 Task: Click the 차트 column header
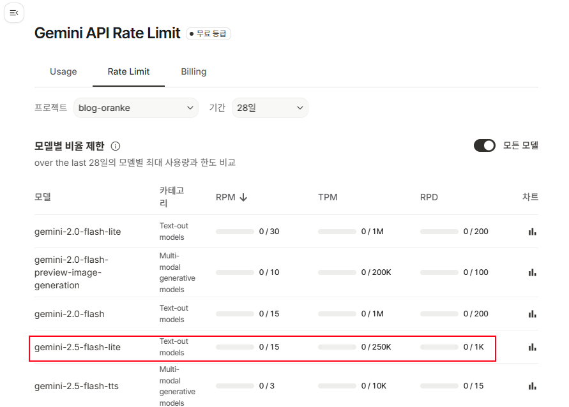530,196
